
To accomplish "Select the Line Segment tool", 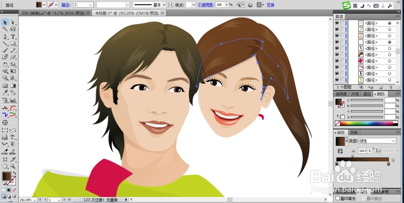I will (x=5, y=43).
